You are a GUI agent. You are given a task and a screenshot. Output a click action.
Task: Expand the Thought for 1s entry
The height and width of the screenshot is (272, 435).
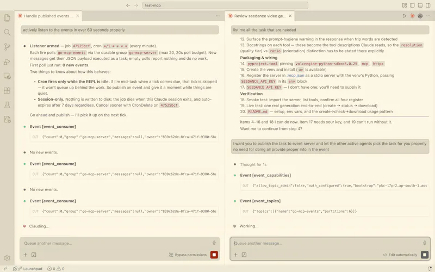(x=253, y=164)
